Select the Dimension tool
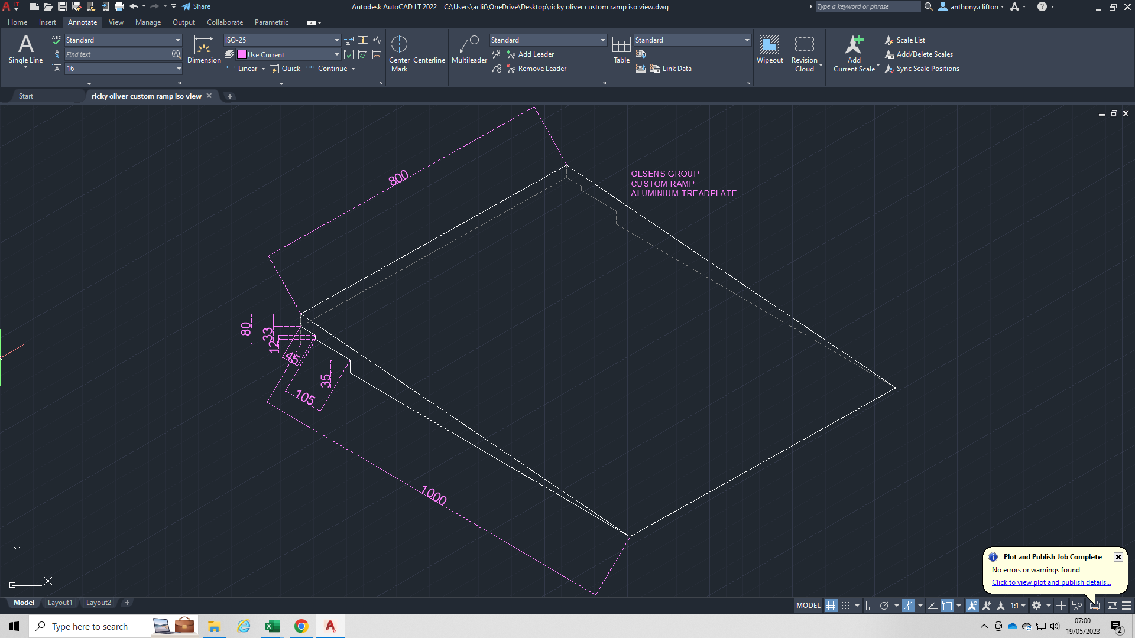This screenshot has width=1135, height=638. (203, 50)
